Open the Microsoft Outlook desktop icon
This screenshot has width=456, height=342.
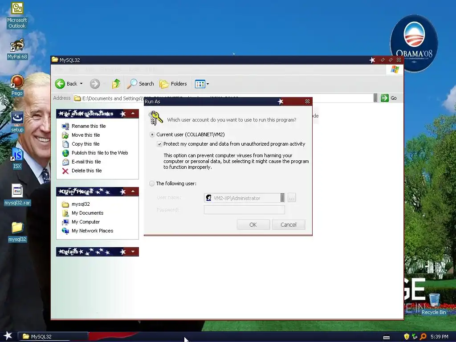pyautogui.click(x=17, y=15)
